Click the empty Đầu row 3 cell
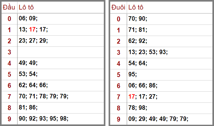 tap(61, 52)
